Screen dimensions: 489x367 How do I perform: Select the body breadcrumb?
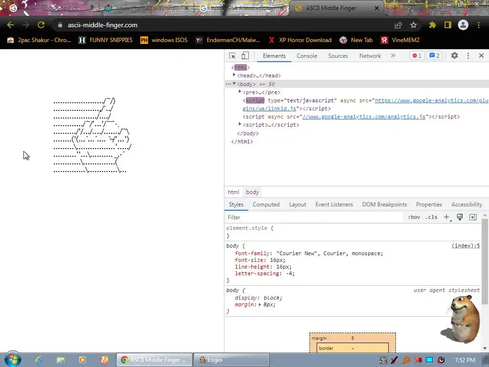pyautogui.click(x=252, y=192)
